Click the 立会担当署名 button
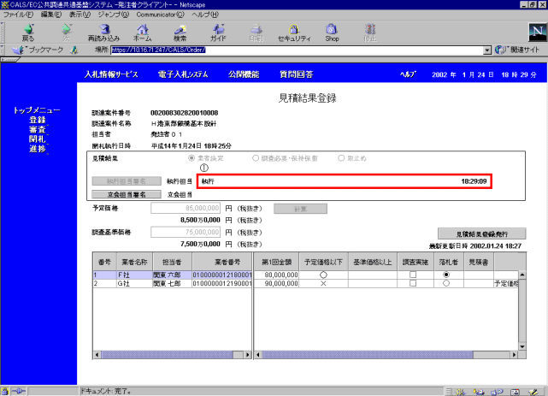 127,194
